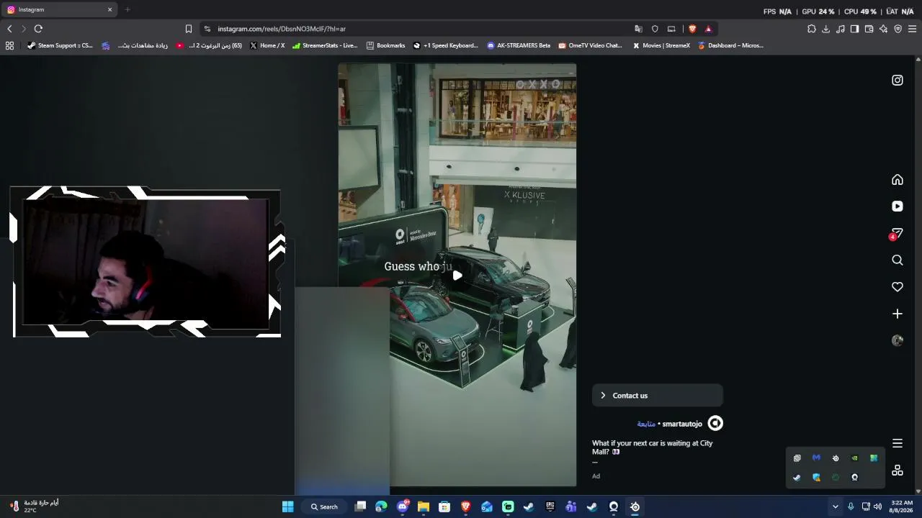Go to the Instagram Home feed icon
Viewport: 922px width, 518px height.
pyautogui.click(x=898, y=180)
